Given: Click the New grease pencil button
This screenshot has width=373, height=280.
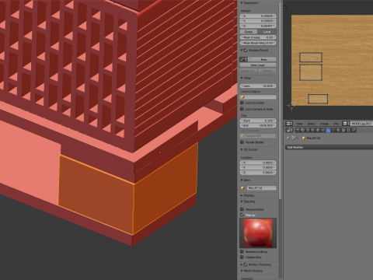Looking at the screenshot, I should point(261,59).
